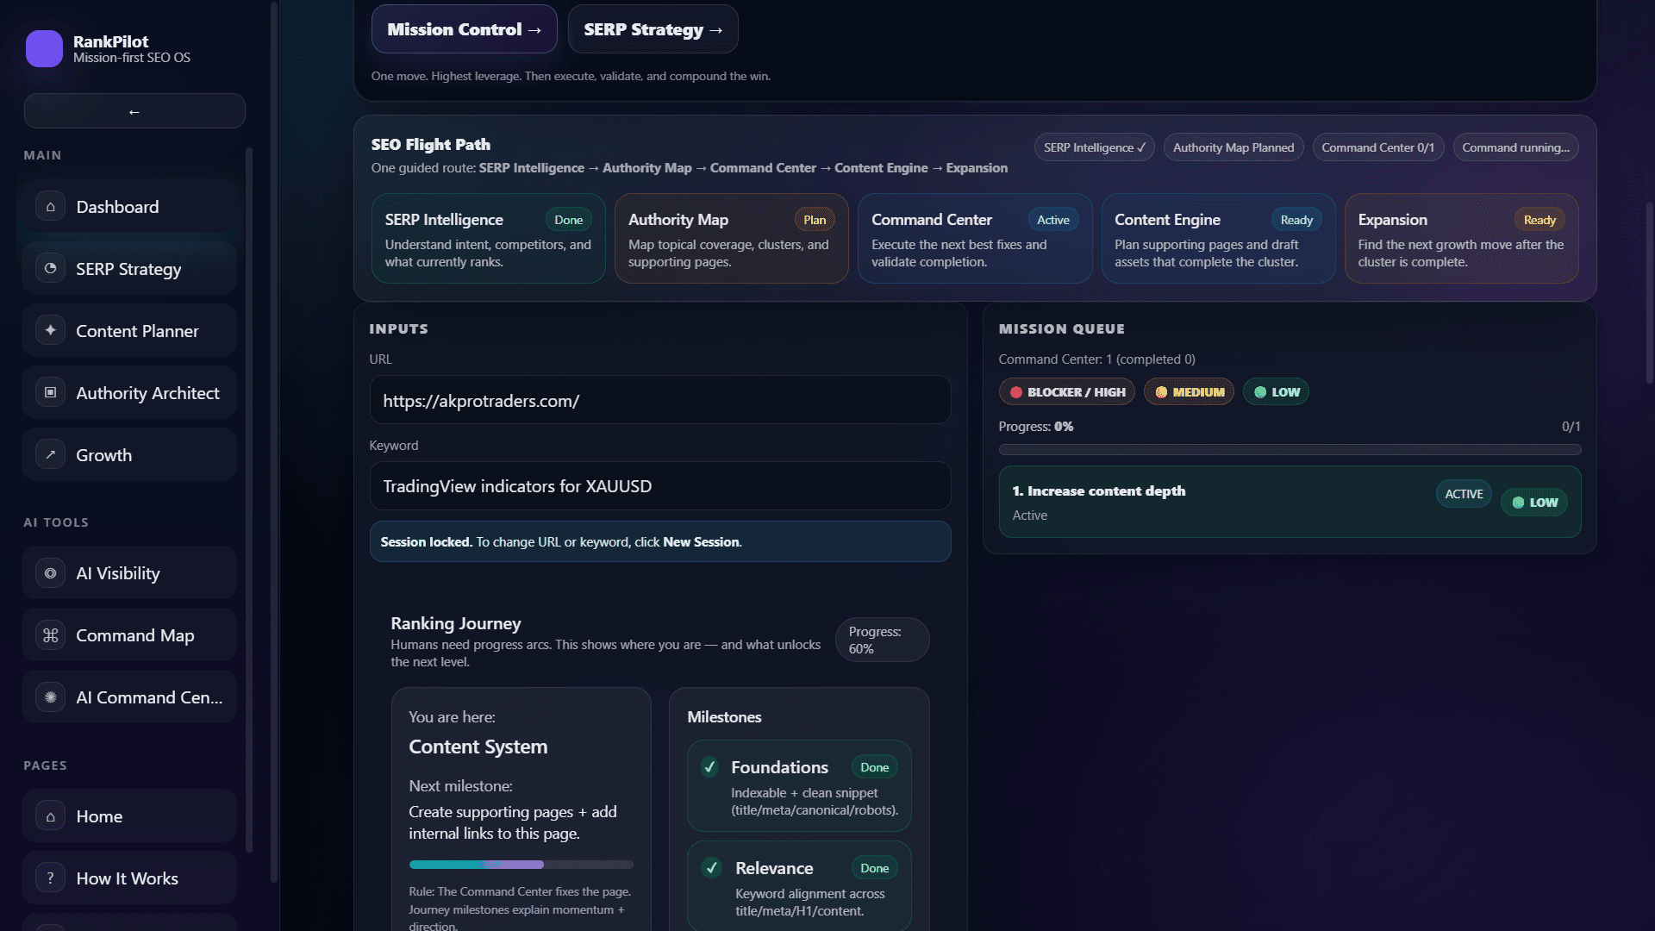1655x931 pixels.
Task: Open AI Command Center via its icon
Action: click(x=51, y=697)
